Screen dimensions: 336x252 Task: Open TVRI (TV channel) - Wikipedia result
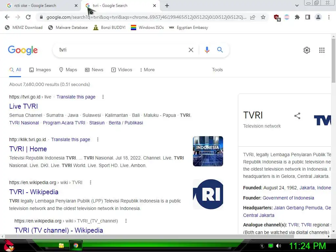pos(59,230)
